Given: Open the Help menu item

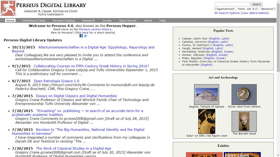Looking at the screenshot, I should 162,20.
